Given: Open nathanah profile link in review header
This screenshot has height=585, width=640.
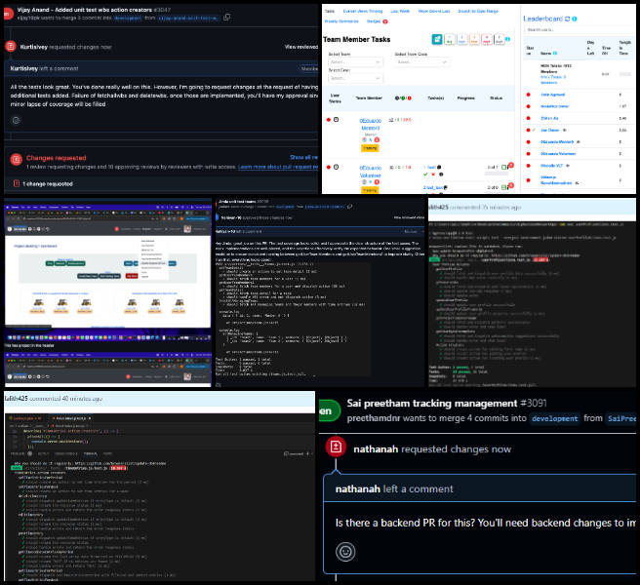Looking at the screenshot, I should tap(376, 448).
